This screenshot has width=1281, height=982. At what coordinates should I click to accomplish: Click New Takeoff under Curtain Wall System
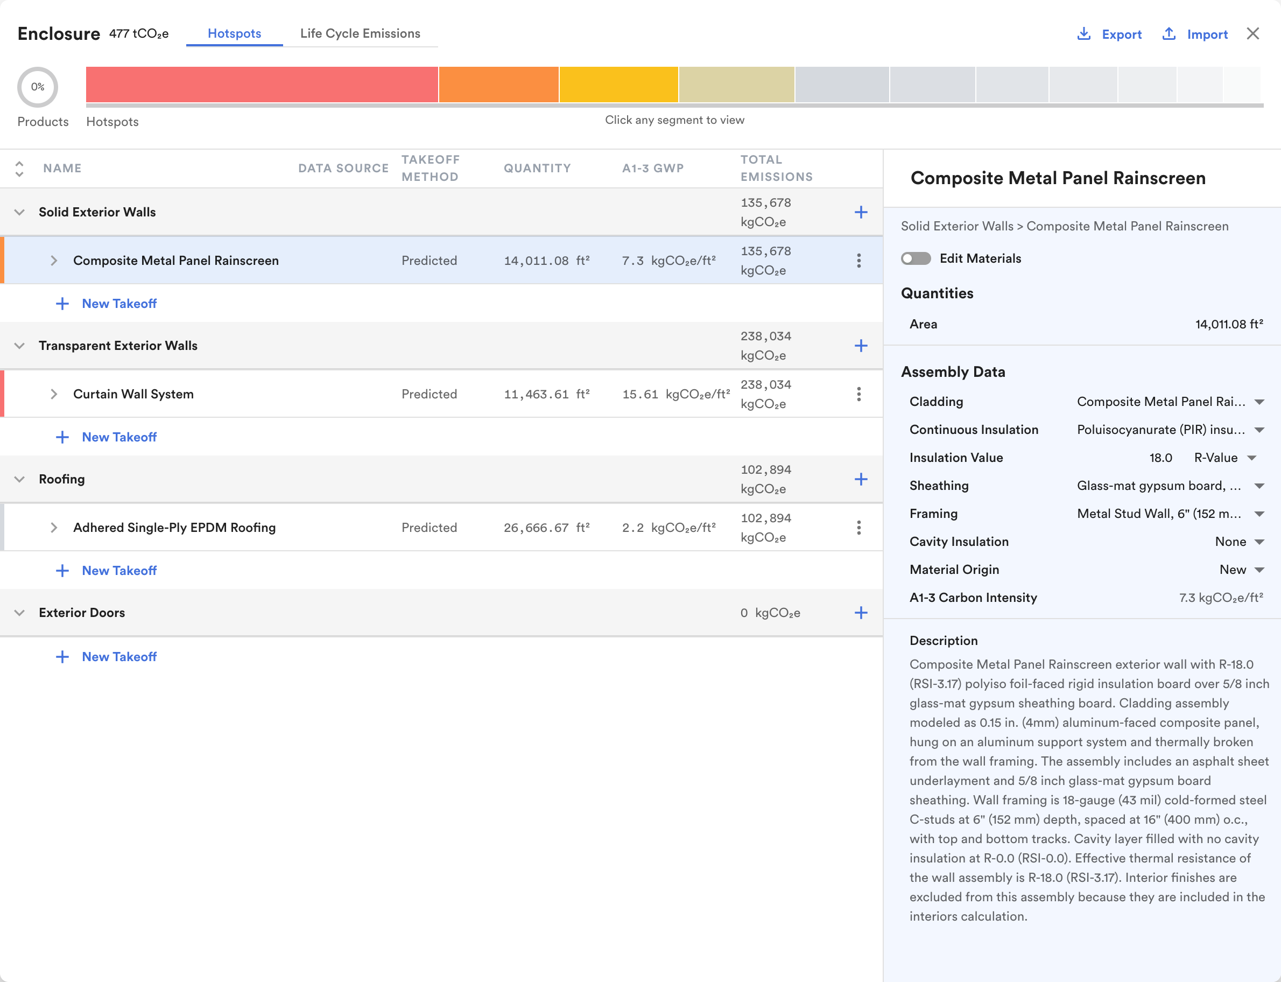[x=107, y=437]
